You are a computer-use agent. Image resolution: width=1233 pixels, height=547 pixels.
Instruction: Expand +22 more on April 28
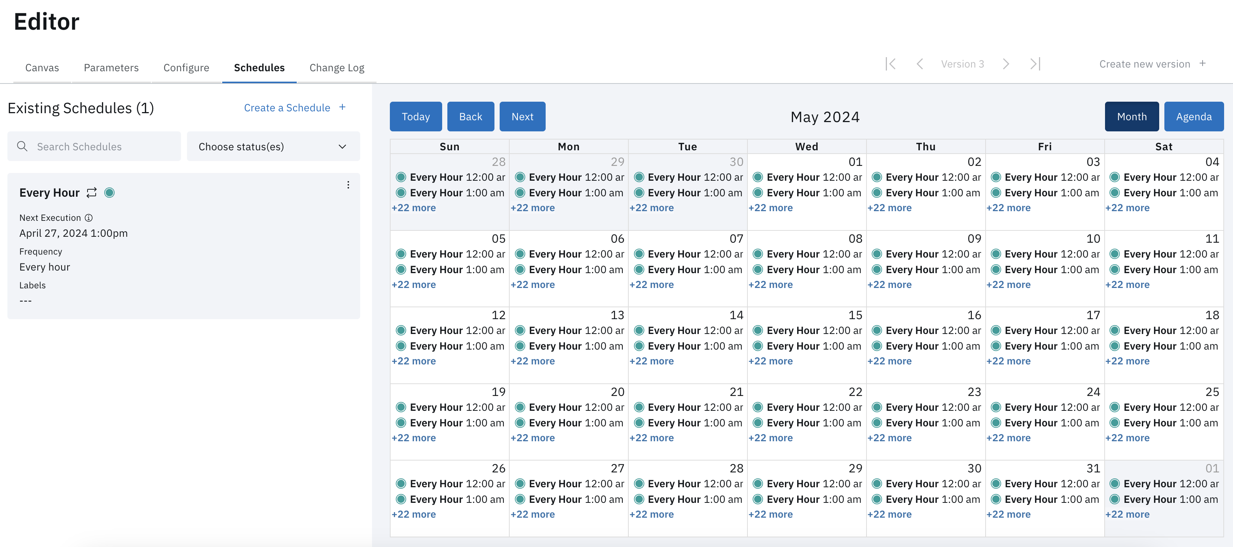pos(414,208)
